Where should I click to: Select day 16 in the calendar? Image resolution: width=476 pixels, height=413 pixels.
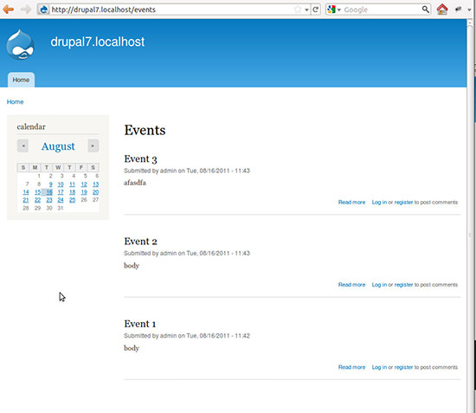click(49, 192)
